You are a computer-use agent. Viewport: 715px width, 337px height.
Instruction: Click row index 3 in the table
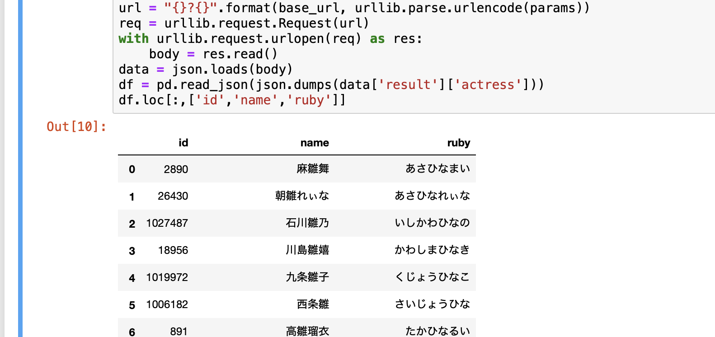coord(132,251)
